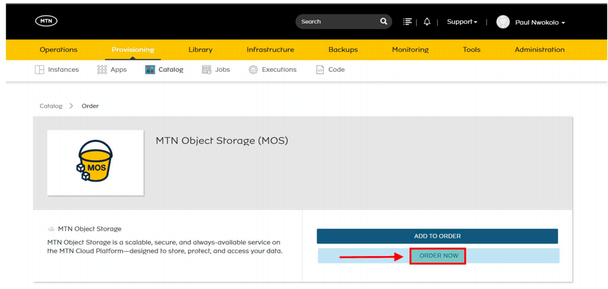Click the ADD TO ORDER button
The image size is (608, 289).
point(438,236)
